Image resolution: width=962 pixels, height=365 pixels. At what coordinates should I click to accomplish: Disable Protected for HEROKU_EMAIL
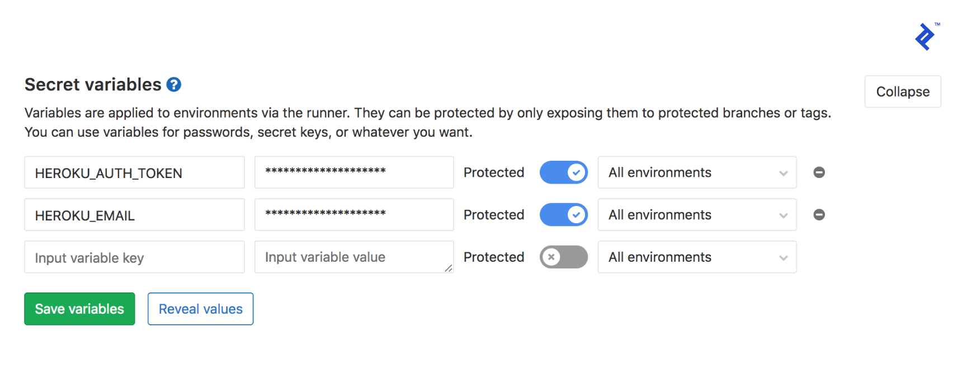(563, 214)
